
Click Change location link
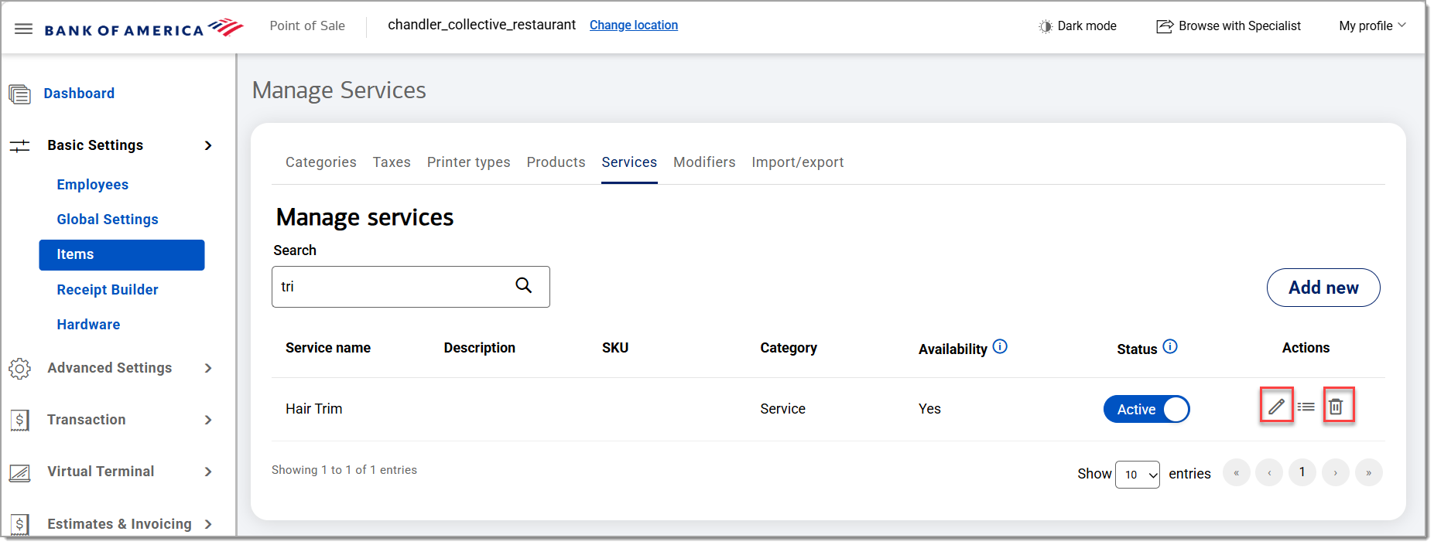tap(634, 26)
